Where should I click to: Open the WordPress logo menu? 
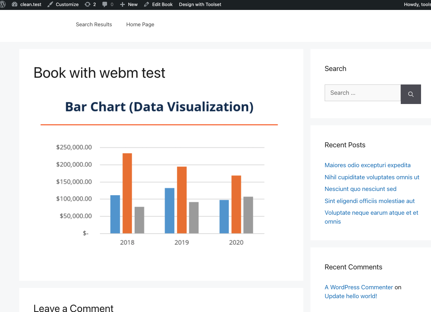pyautogui.click(x=2, y=5)
